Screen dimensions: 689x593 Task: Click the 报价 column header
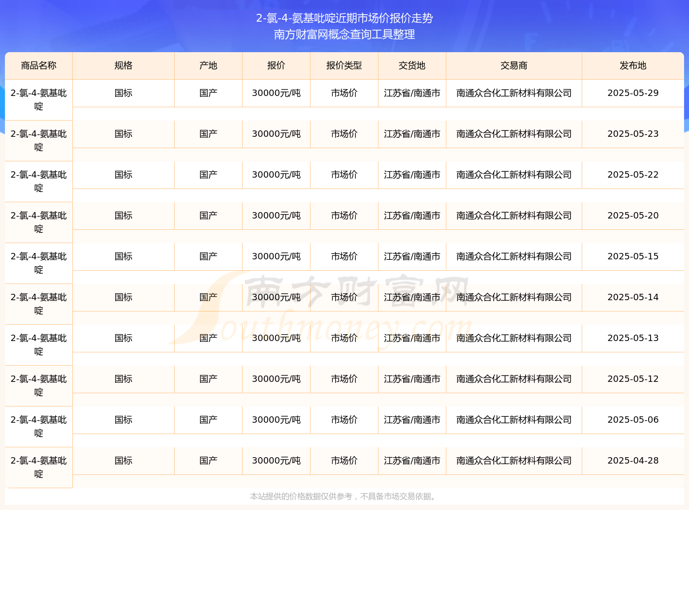click(276, 65)
